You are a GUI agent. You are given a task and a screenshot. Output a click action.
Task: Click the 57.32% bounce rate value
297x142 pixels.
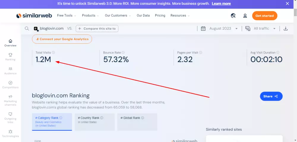116,59
